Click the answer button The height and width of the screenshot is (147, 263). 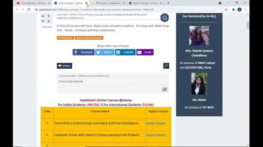click(65, 66)
